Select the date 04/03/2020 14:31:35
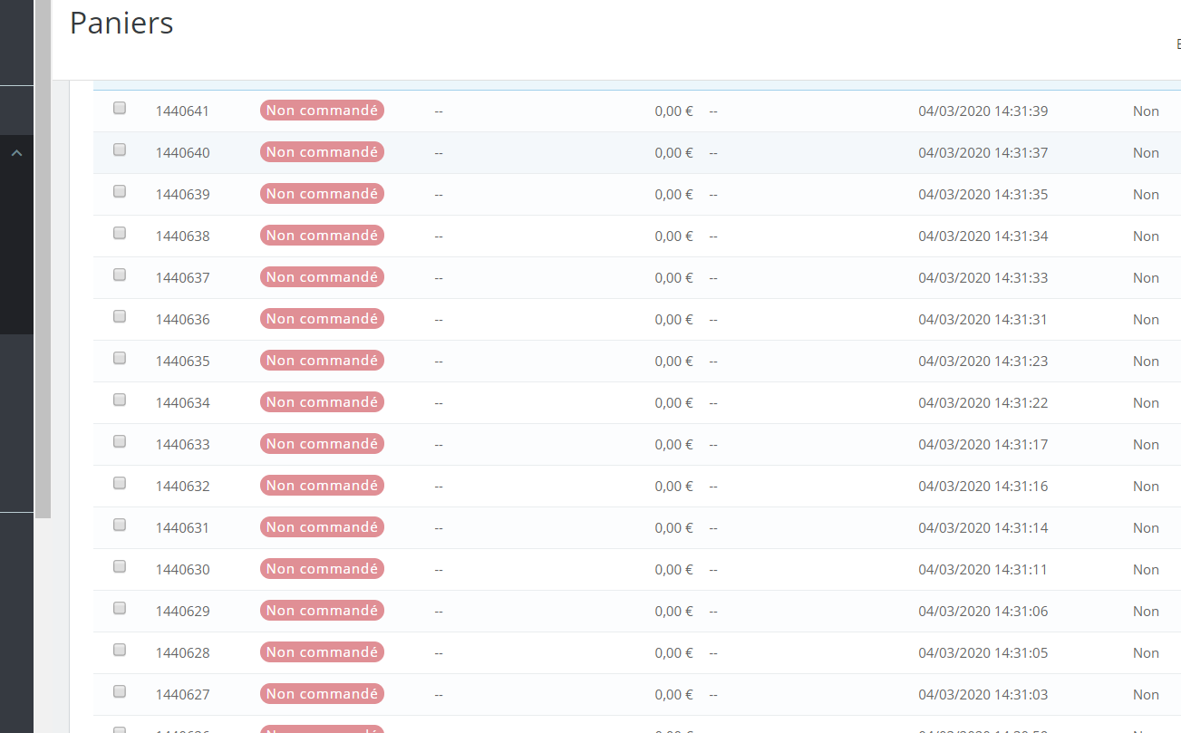The image size is (1181, 733). click(983, 195)
